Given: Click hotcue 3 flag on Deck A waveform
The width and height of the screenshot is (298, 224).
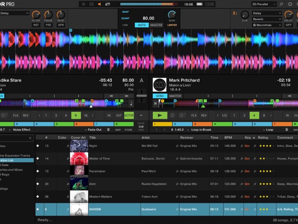Looking at the screenshot, I should tap(70, 30).
